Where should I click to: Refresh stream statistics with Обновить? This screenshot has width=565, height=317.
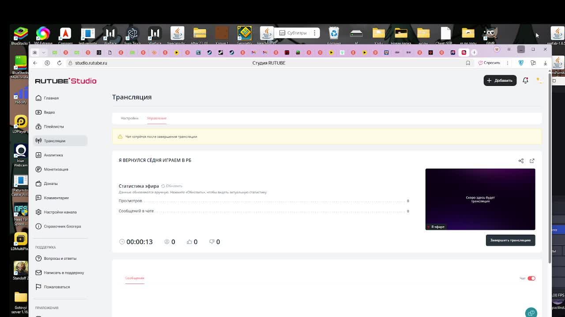[172, 186]
